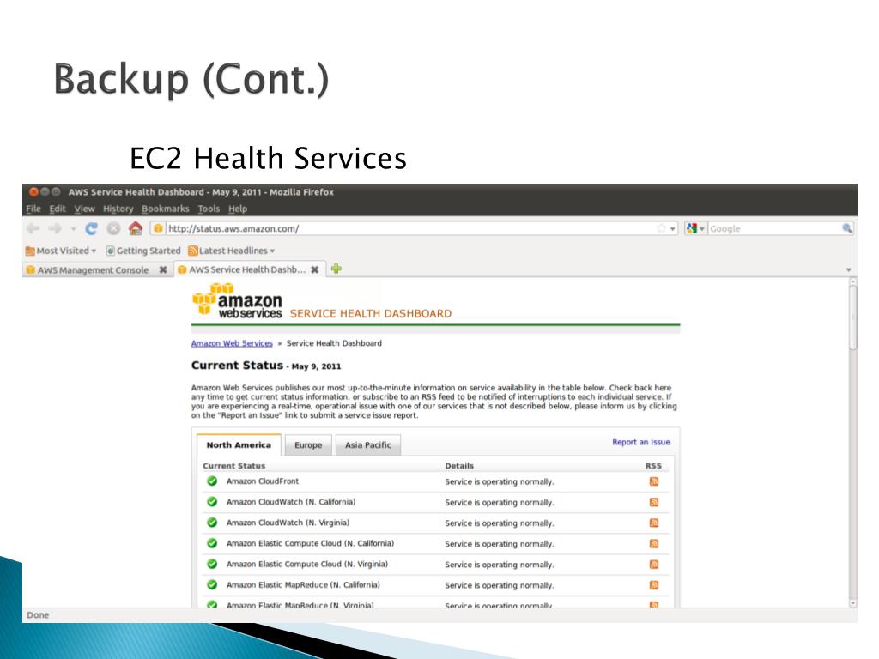Click the site identity icon in the address bar
The image size is (879, 659).
pos(158,228)
